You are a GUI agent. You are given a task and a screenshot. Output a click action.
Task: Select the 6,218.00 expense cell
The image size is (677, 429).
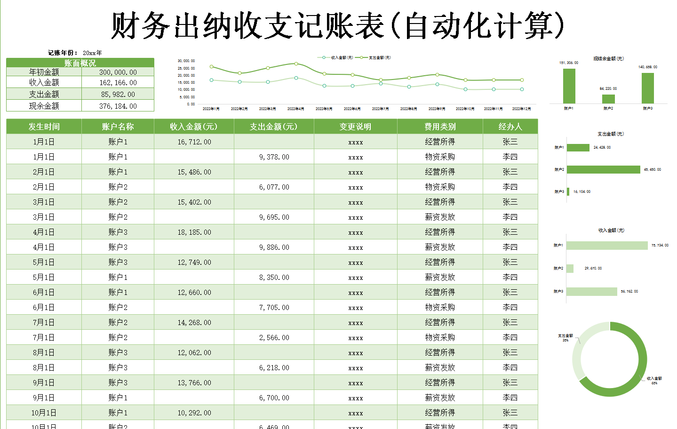[274, 367]
